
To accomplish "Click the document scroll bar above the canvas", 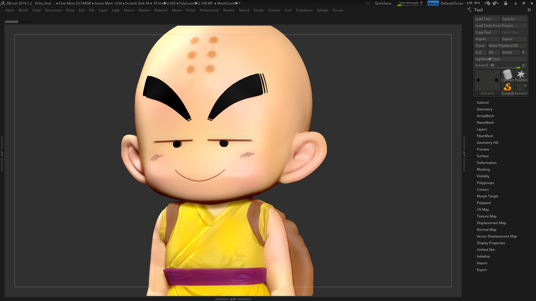I will (18, 22).
